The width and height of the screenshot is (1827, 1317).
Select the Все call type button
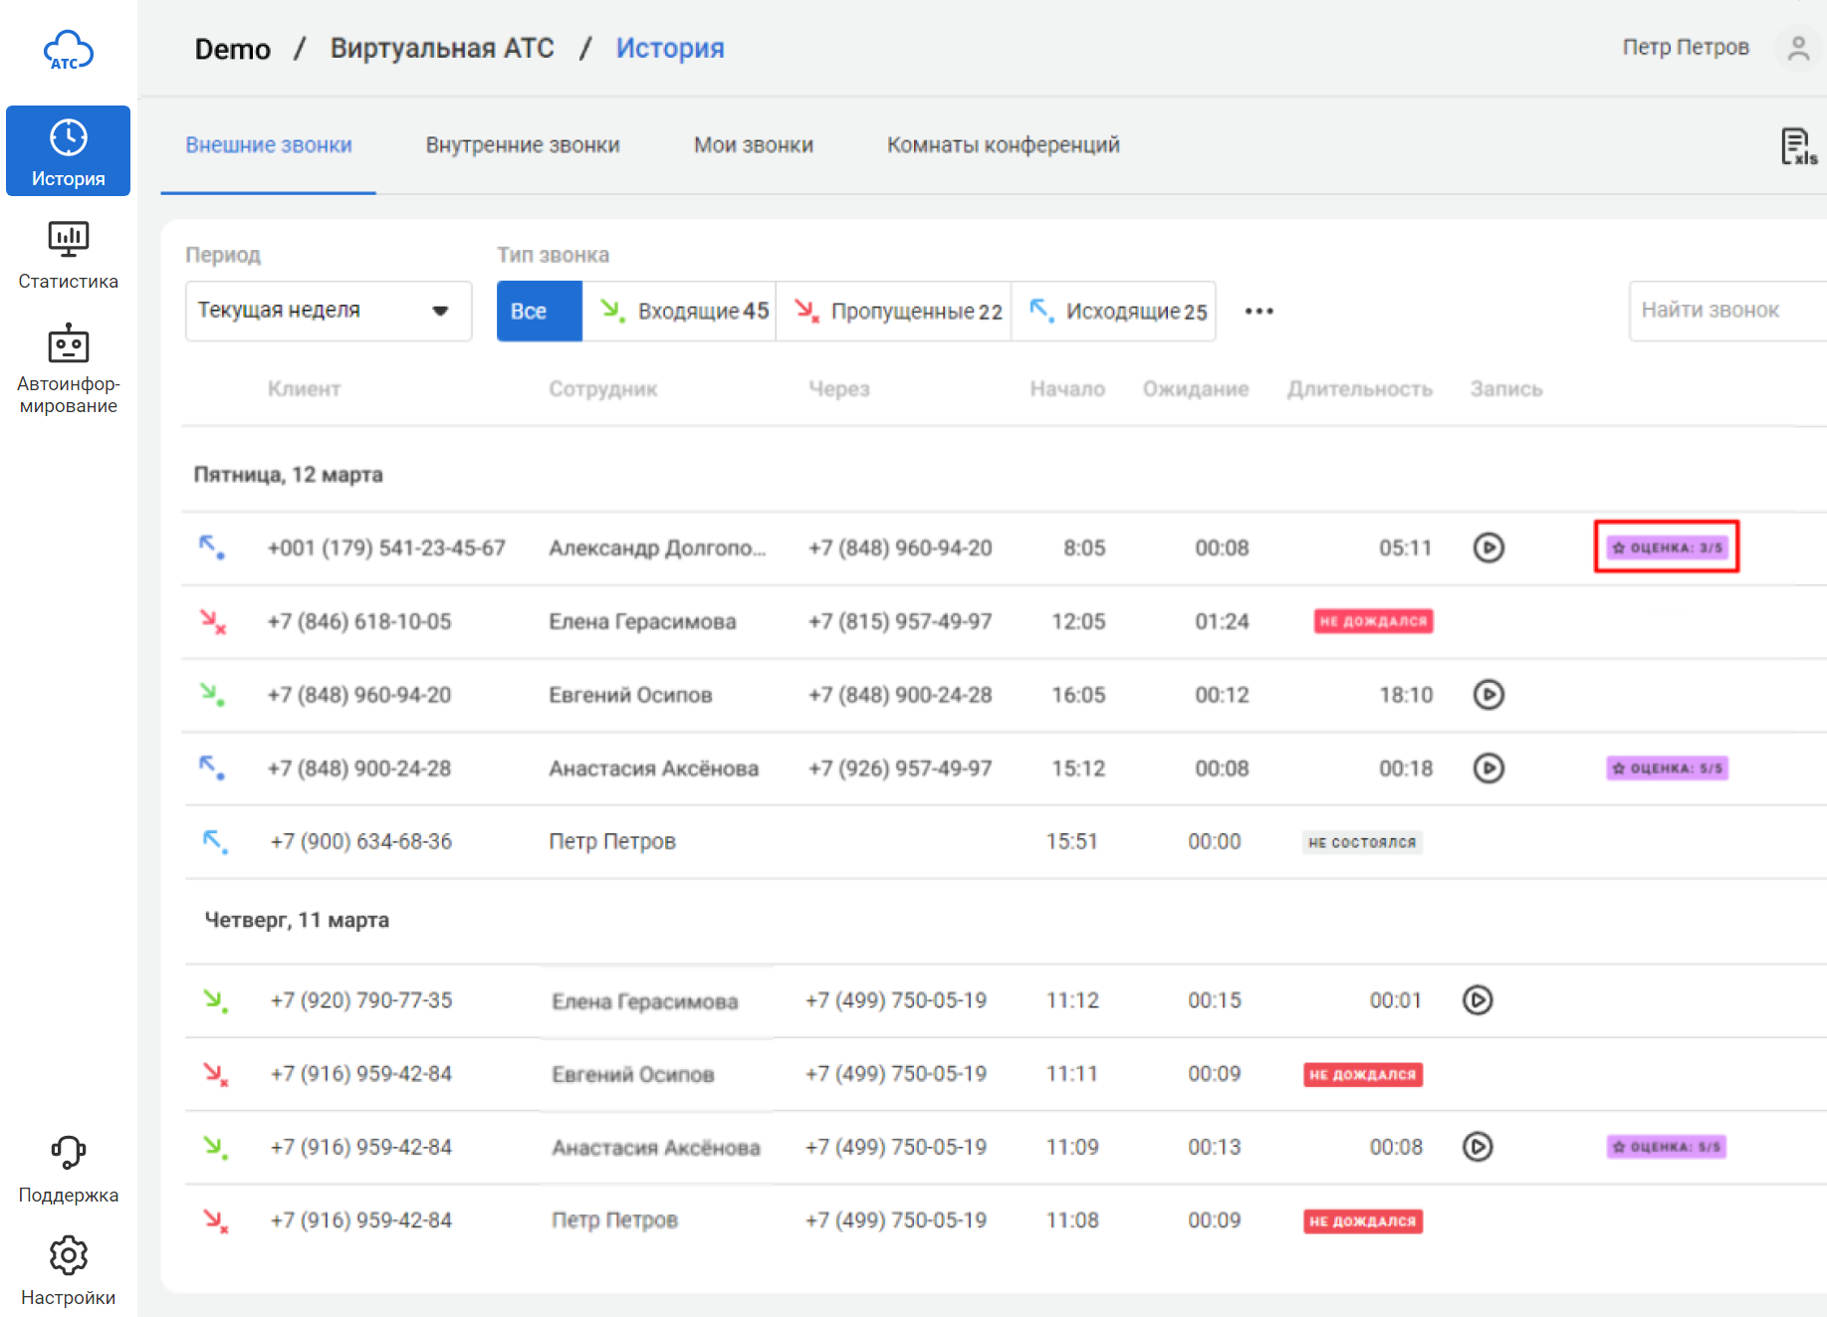[539, 312]
